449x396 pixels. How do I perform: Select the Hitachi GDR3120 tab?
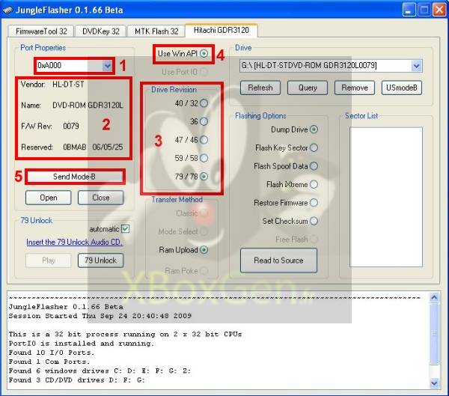point(222,31)
